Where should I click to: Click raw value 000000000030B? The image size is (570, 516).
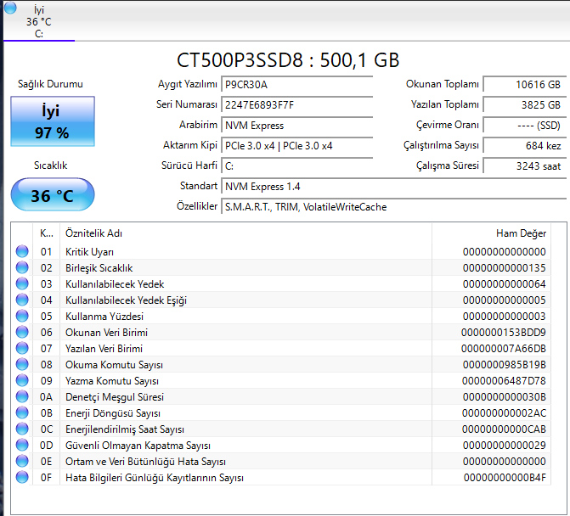[x=505, y=397]
